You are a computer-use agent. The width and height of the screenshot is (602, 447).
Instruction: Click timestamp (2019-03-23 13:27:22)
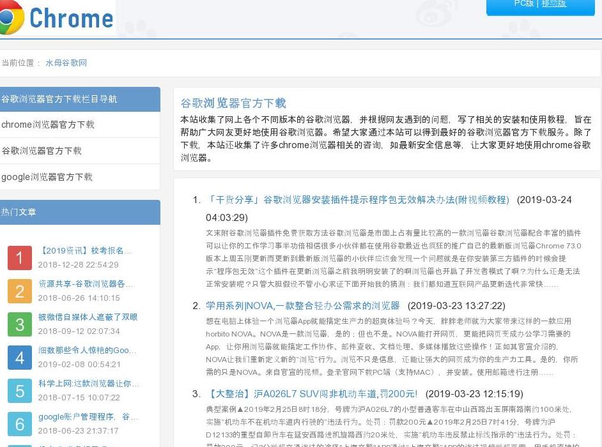tap(456, 306)
